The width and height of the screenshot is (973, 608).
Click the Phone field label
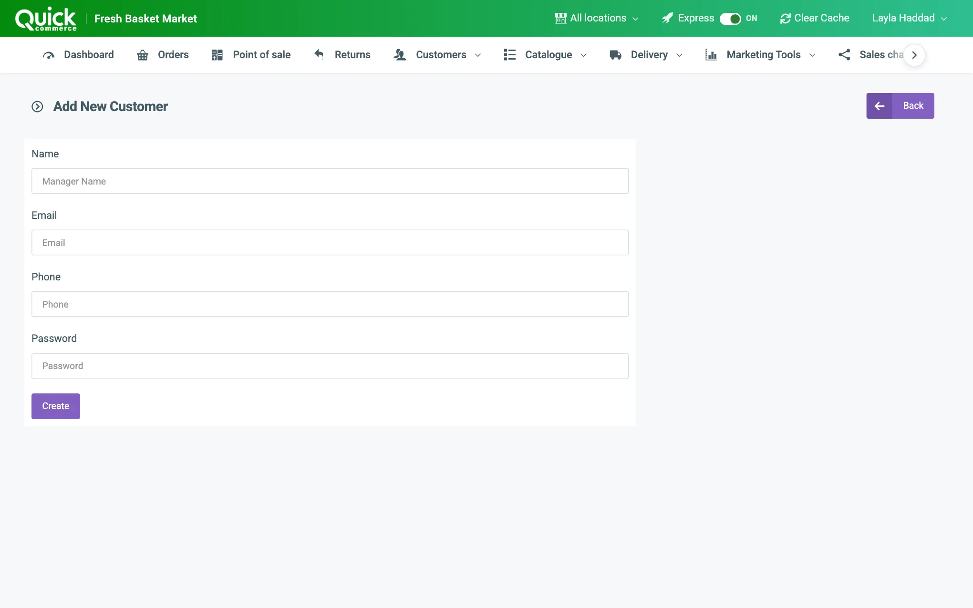coord(46,277)
